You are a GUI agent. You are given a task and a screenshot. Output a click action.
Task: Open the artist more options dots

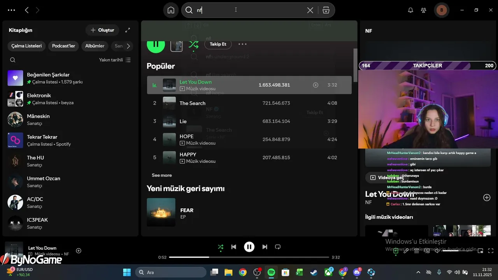[242, 44]
